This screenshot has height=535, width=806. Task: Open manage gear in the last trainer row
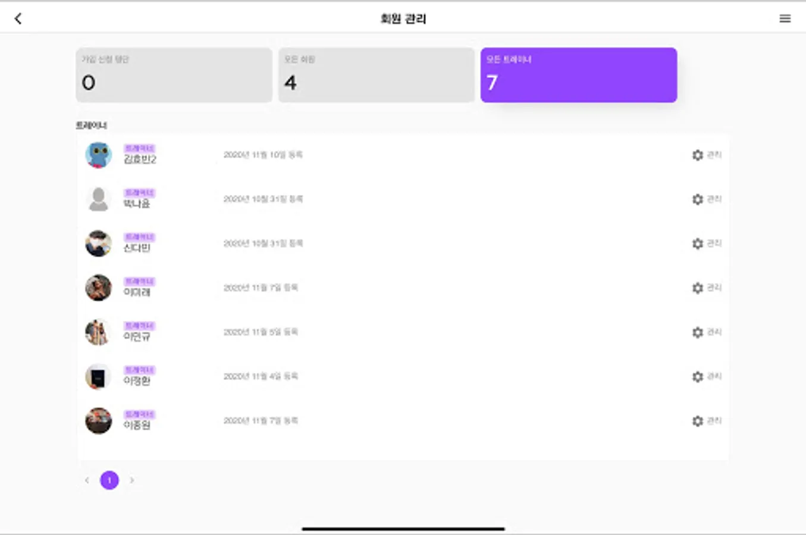click(x=707, y=421)
